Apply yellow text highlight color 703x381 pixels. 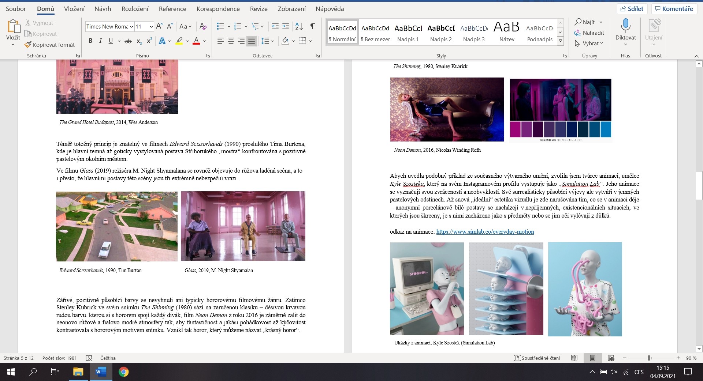[179, 41]
